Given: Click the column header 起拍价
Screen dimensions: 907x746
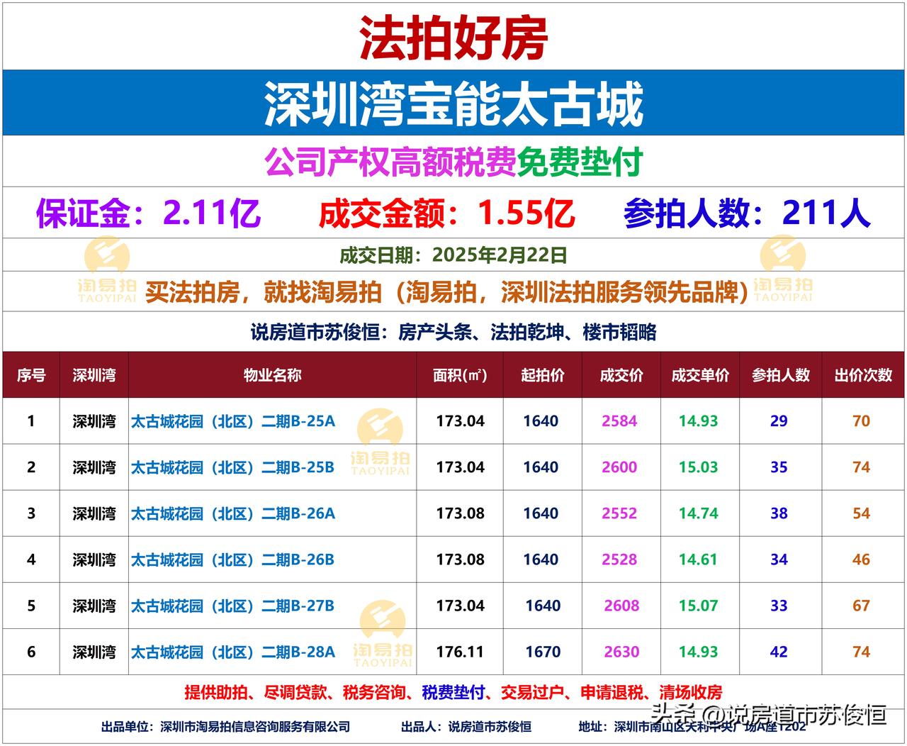Looking at the screenshot, I should tap(543, 375).
